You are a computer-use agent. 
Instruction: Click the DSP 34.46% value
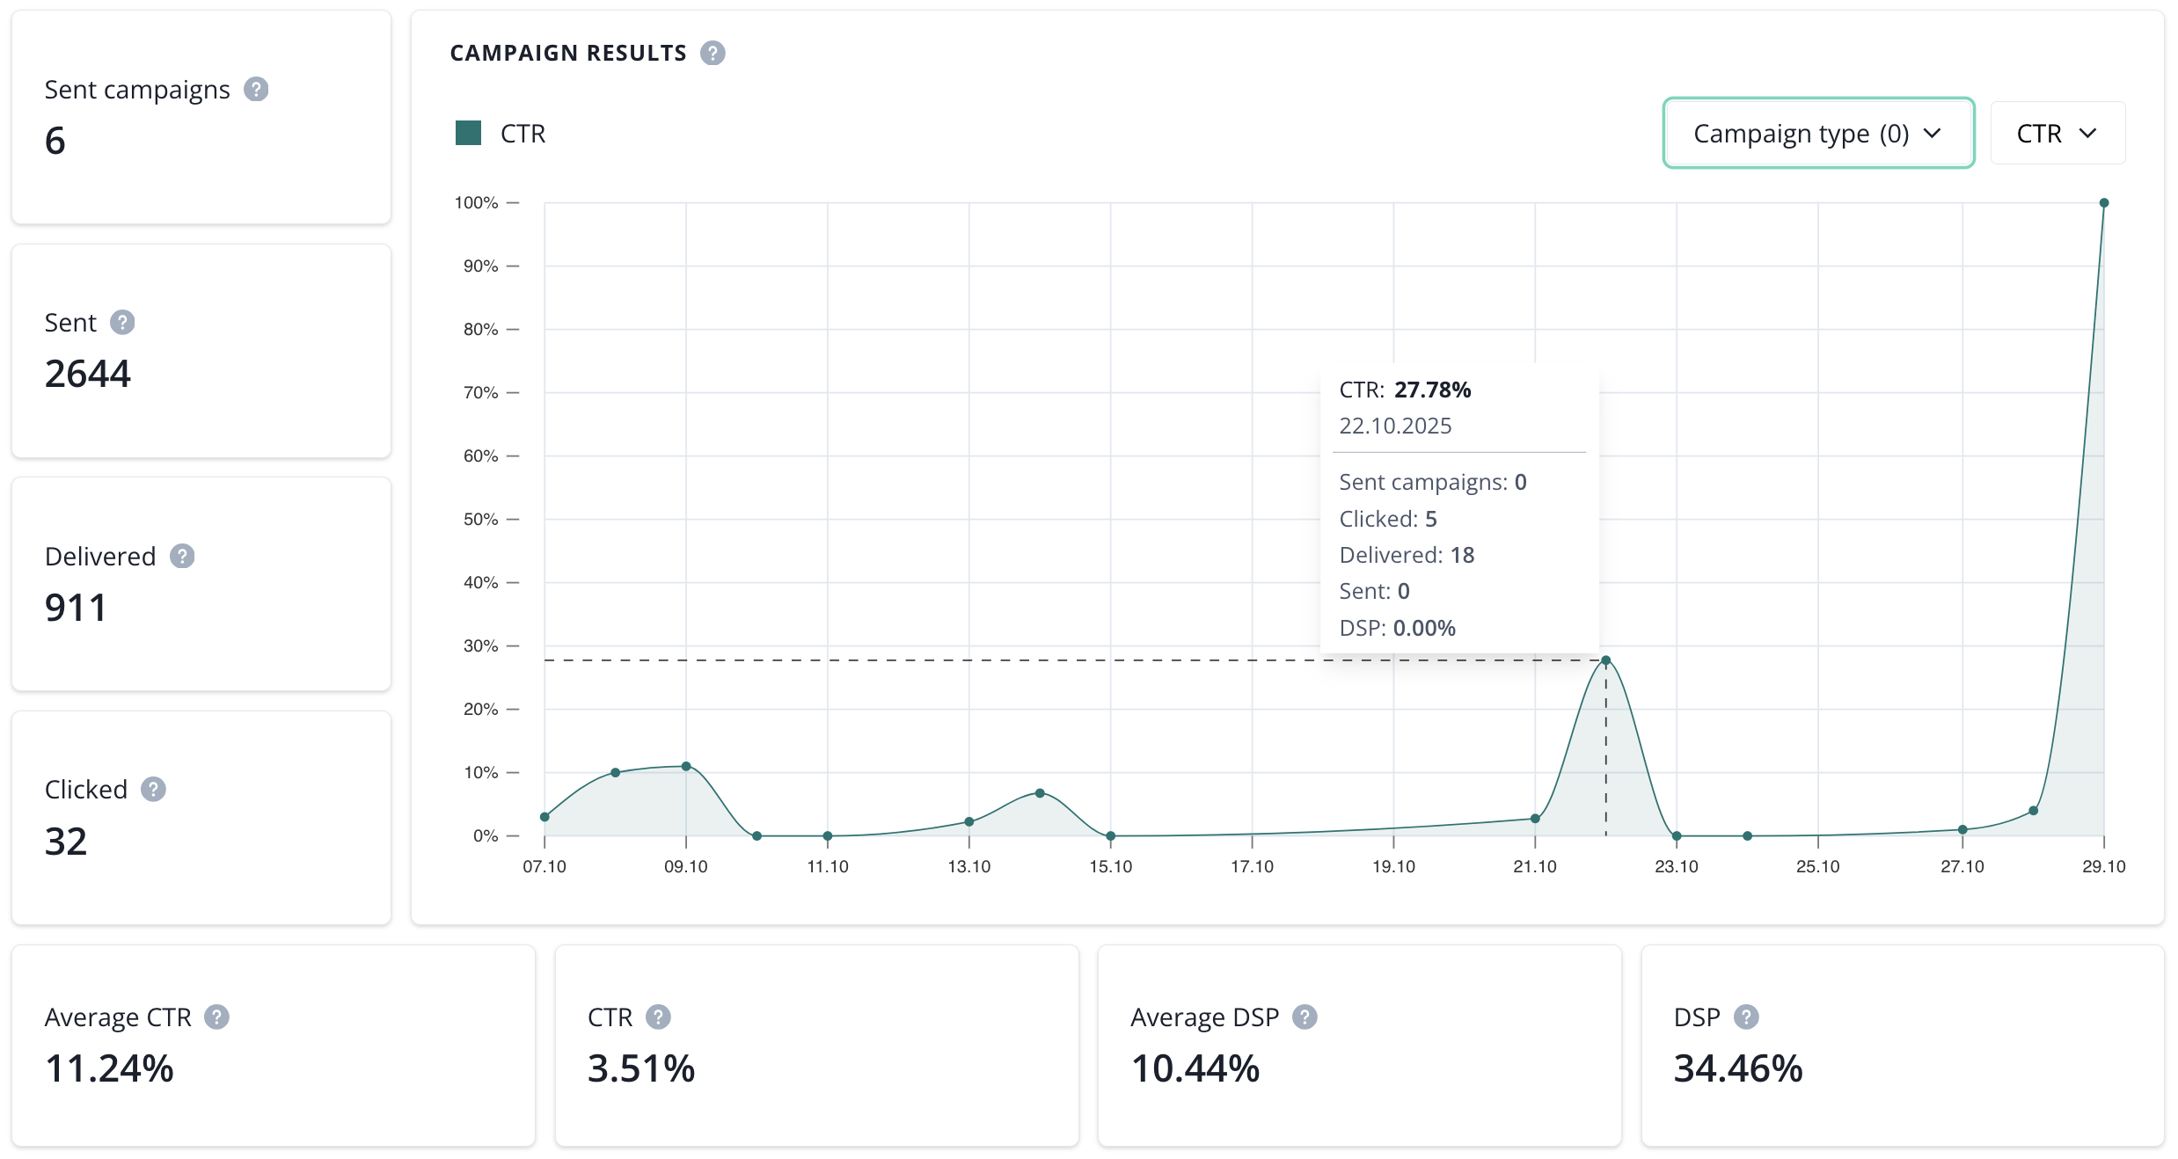point(1737,1069)
